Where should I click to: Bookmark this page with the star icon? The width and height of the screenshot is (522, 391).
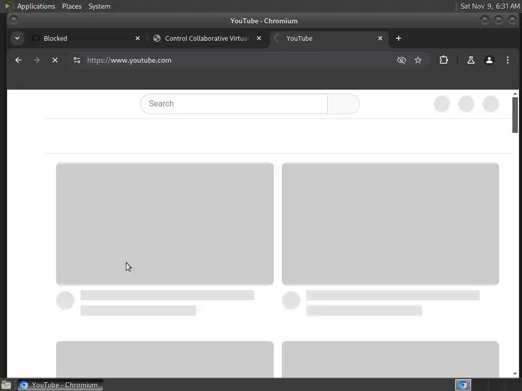[x=418, y=60]
